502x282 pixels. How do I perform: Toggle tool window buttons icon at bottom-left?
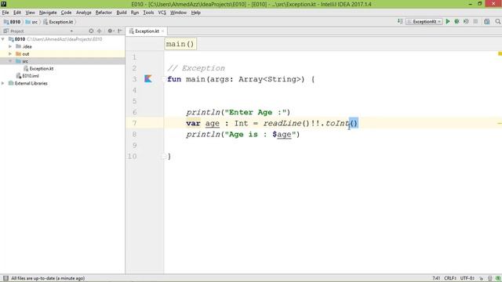tap(5, 278)
